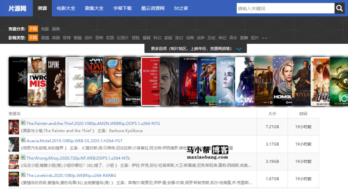
Task: Filter genre by 战争
Action: tap(201, 38)
